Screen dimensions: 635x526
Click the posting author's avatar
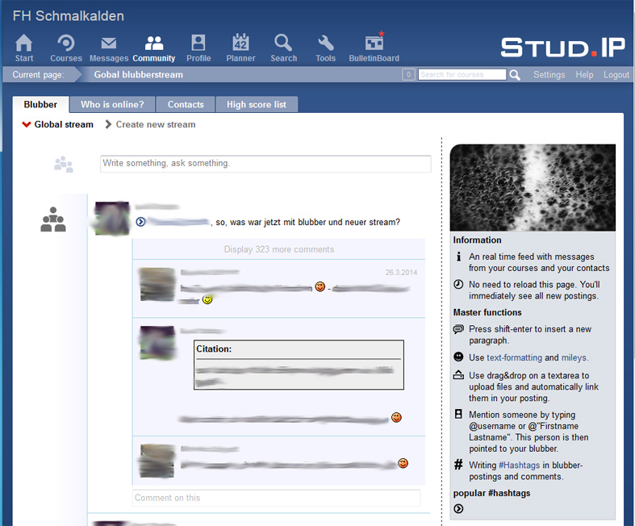pyautogui.click(x=112, y=218)
